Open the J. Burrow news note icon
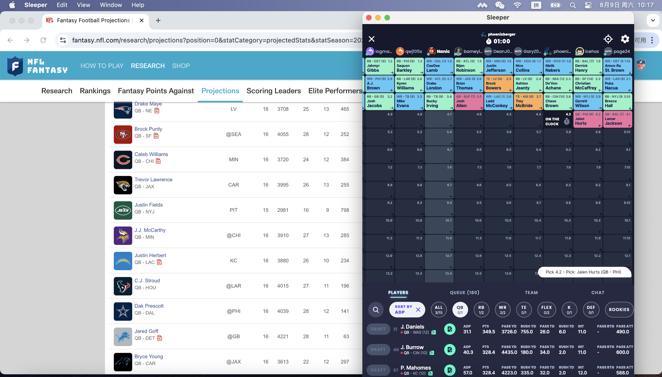Screen dimensions: 662x377 (432, 353)
